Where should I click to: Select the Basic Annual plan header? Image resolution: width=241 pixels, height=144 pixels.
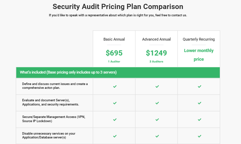114,39
